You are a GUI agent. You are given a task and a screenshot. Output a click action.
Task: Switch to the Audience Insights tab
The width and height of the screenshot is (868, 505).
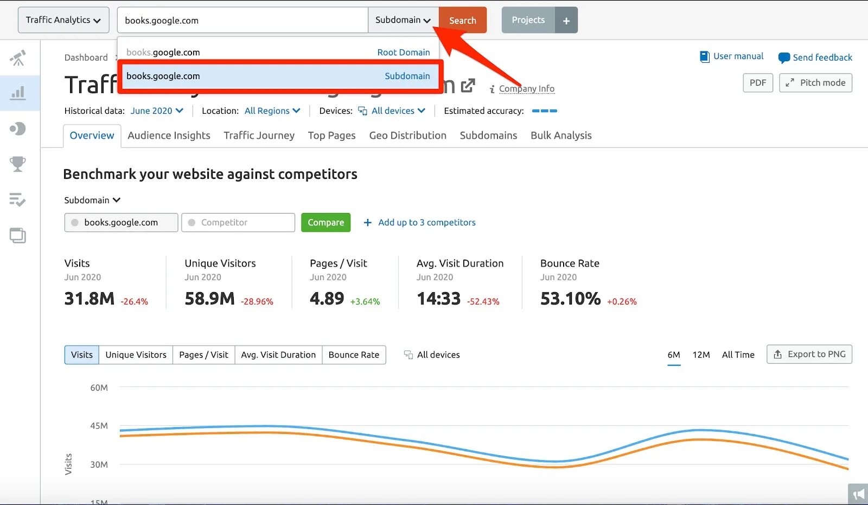[x=169, y=135]
